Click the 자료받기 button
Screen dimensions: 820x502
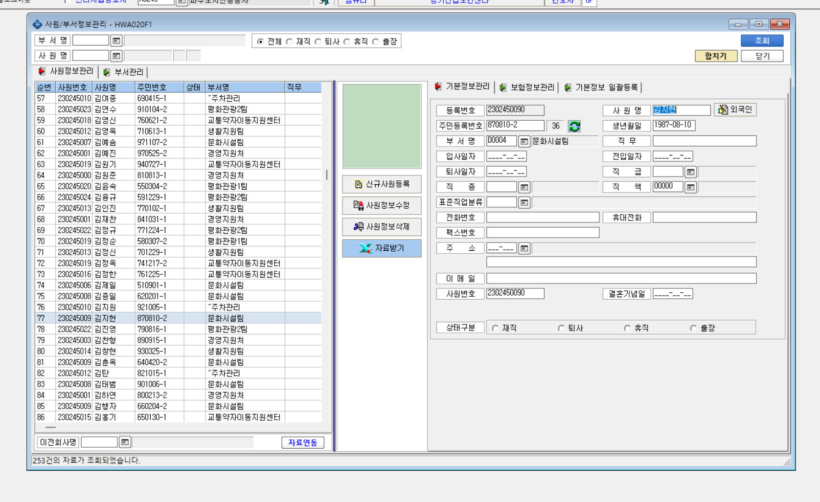click(382, 248)
